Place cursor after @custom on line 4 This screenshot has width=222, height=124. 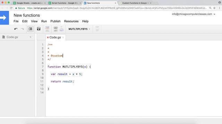(63, 56)
